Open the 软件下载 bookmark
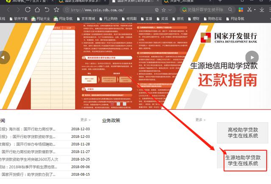 click(x=19, y=19)
